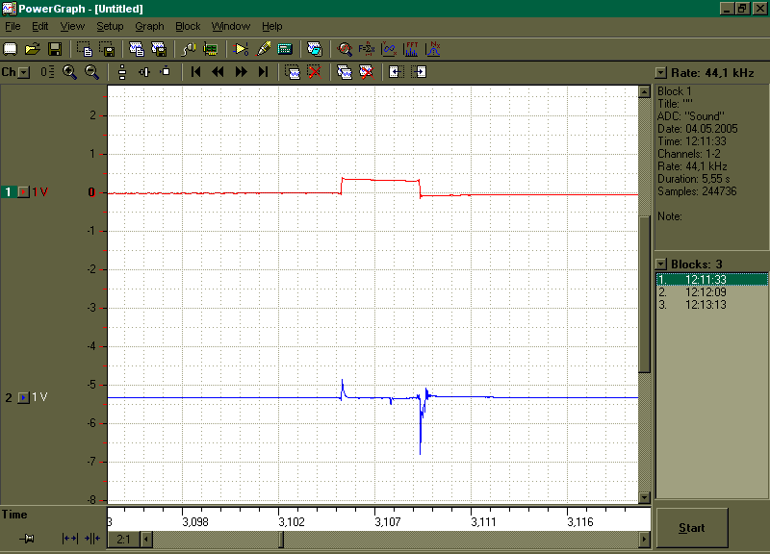This screenshot has width=770, height=554.
Task: Open the 2:1 time scale selector
Action: [124, 540]
